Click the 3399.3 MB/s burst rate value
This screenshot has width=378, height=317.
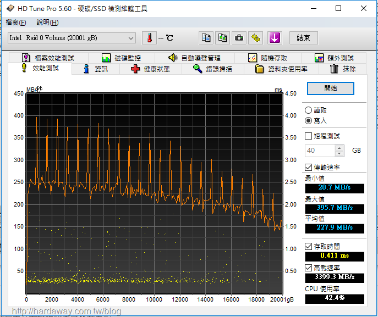[x=335, y=277]
